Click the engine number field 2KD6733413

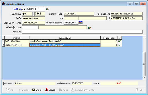pyautogui.click(x=79, y=14)
